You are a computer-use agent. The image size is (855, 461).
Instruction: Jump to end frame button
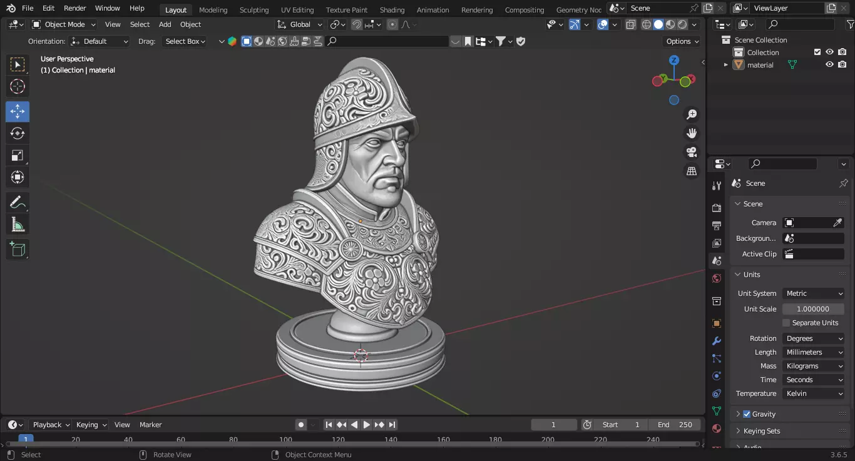(x=392, y=425)
